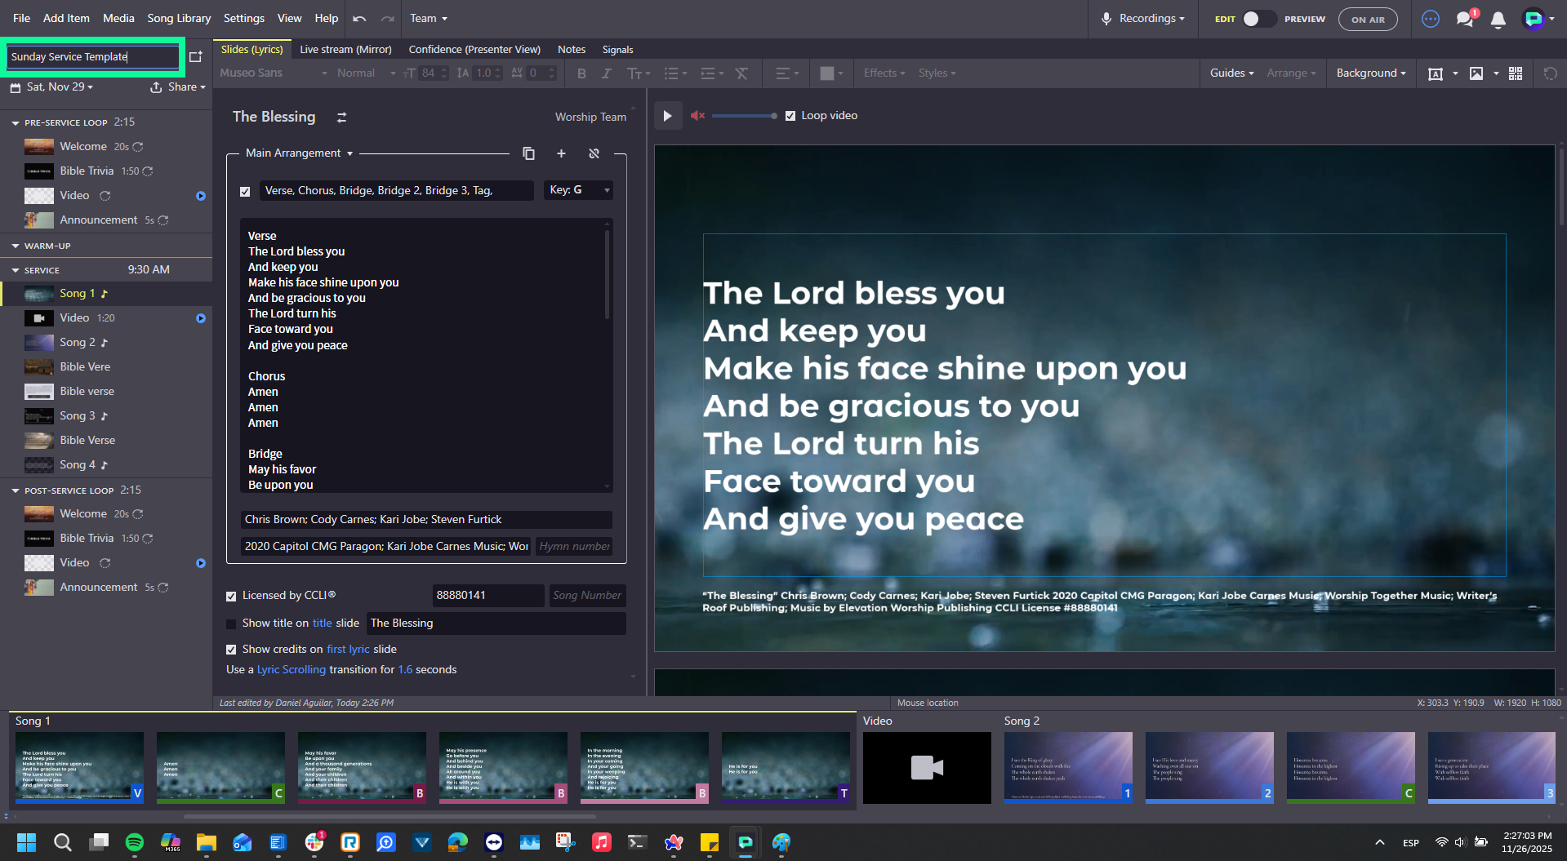
Task: Open chat messages icon
Action: pyautogui.click(x=1465, y=19)
